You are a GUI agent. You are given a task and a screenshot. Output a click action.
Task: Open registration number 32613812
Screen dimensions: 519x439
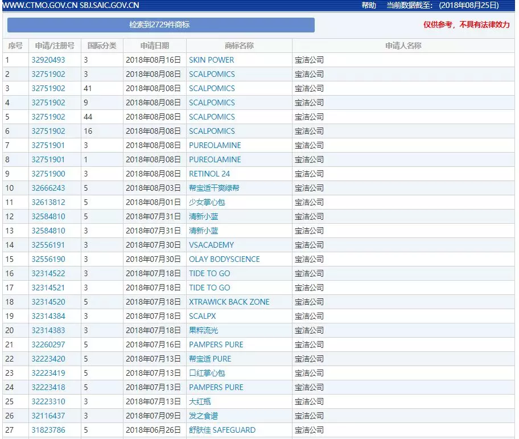point(48,202)
